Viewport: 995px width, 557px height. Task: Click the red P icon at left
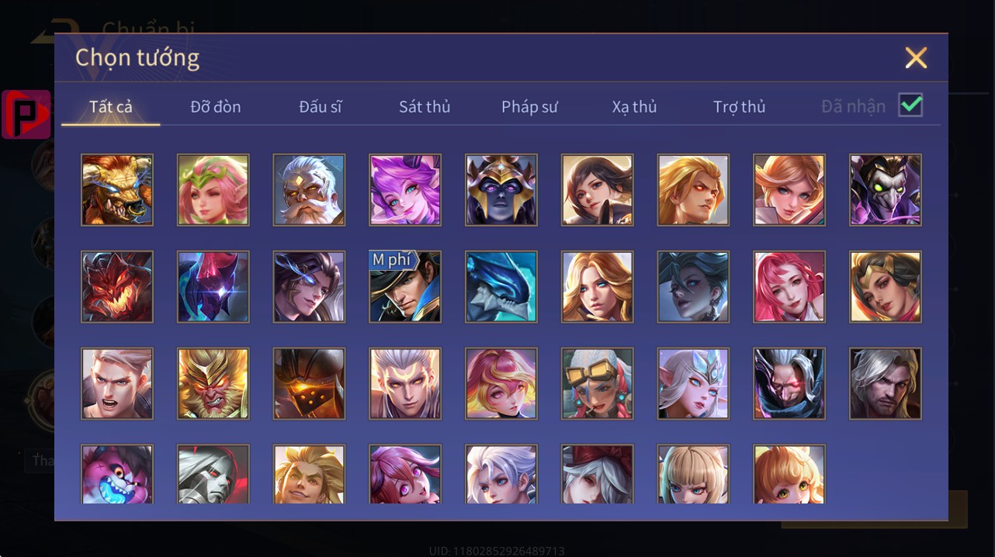pyautogui.click(x=26, y=115)
